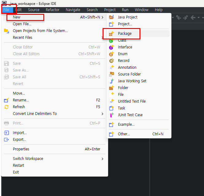204x196 pixels.
Task: Select Java Working Set menu entry
Action: coord(139,81)
